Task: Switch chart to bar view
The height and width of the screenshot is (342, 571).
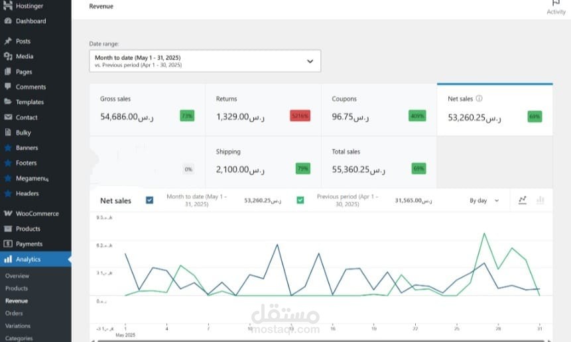Action: (x=540, y=200)
